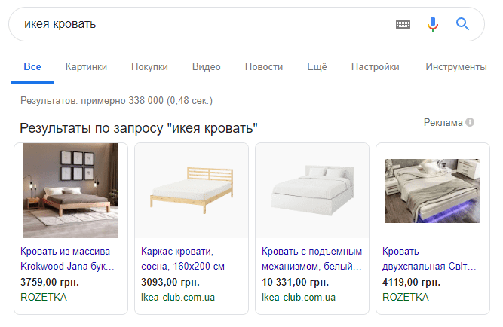Screen dimensions: 503x327
Task: Start voice search with the microphone
Action: 433,24
